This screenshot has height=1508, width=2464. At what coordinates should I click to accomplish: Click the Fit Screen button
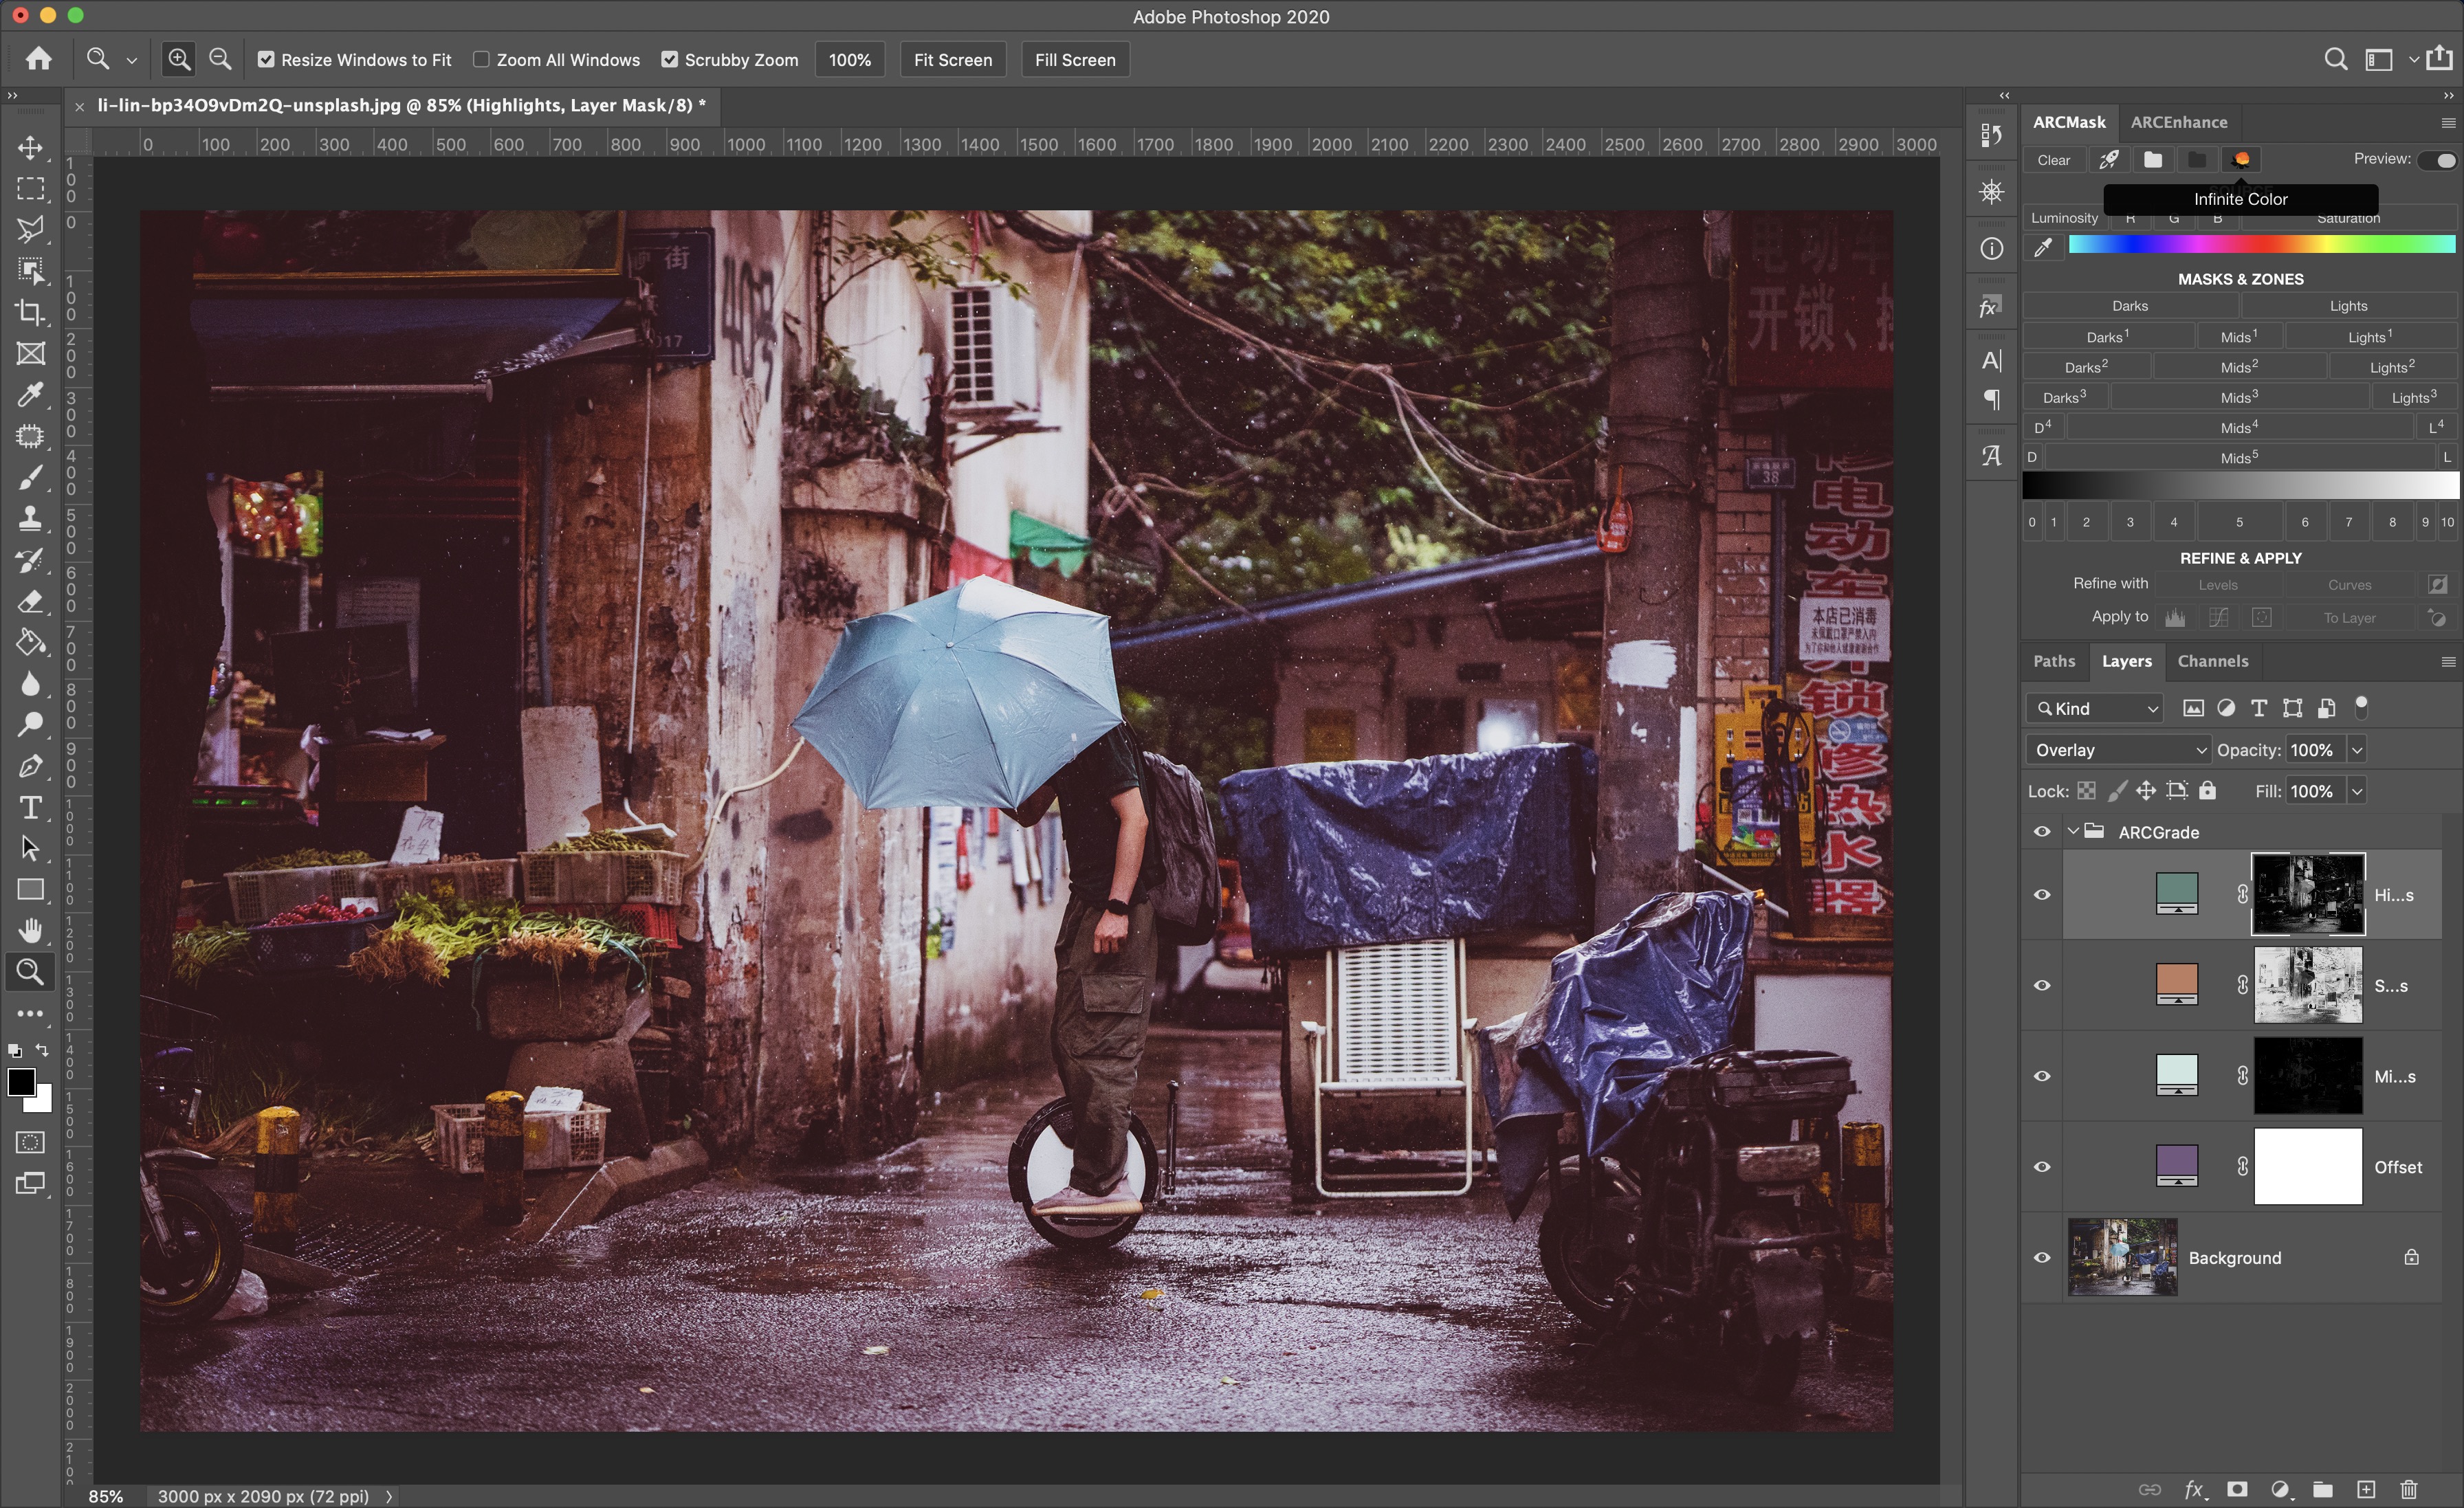[x=952, y=60]
